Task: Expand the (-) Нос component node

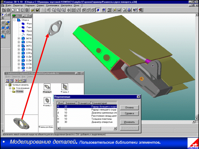Action: (19, 42)
